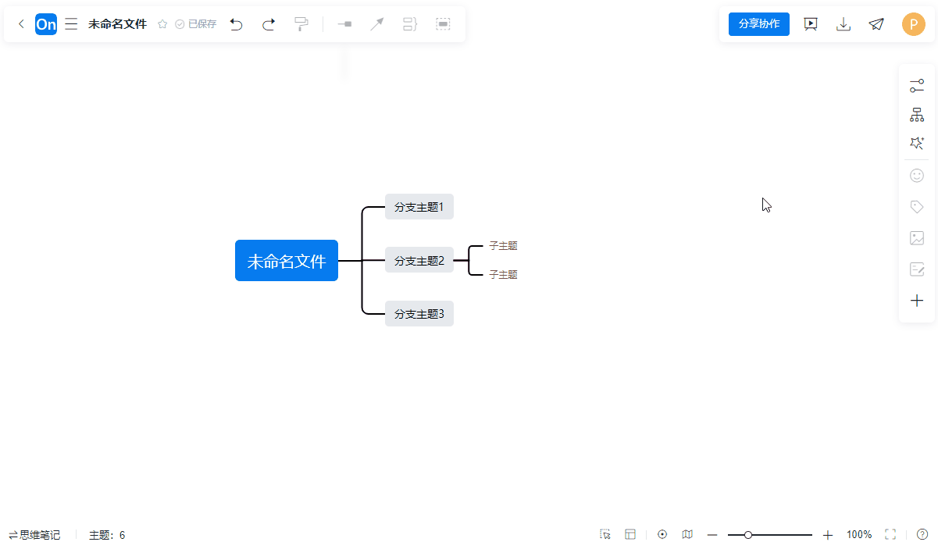Open the magic theme style icon
Viewport: 938px width, 542px height.
[917, 144]
